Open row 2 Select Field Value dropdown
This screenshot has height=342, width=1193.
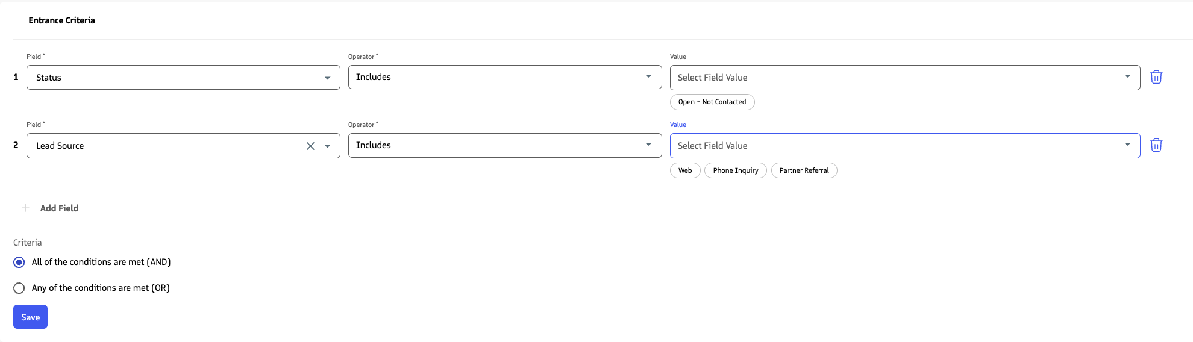click(x=905, y=146)
